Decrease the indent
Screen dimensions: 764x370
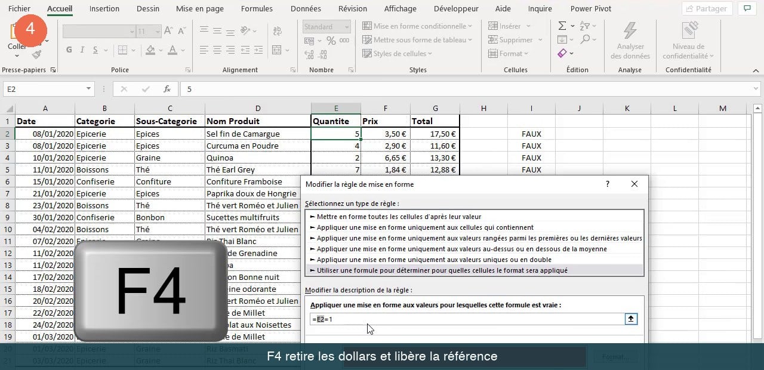245,50
